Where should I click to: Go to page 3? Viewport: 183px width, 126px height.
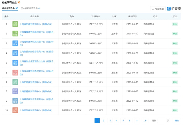coord(110,121)
